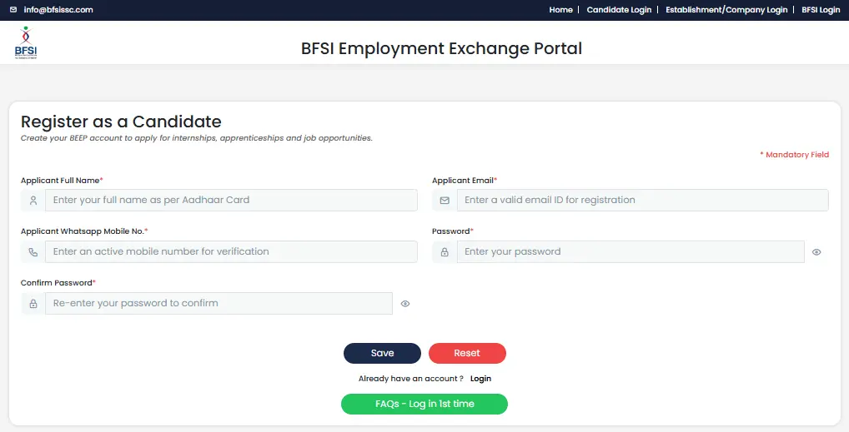The height and width of the screenshot is (432, 849).
Task: Open BFSI Login in the top navigation
Action: click(x=821, y=10)
